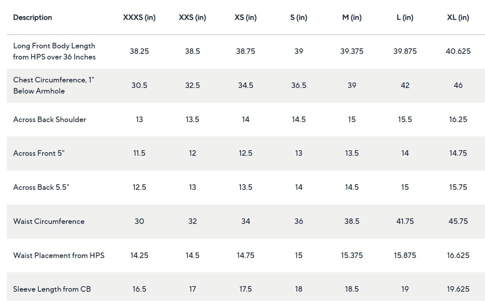485x302 pixels.
Task: Click the Long Front Body Length row label
Action: (54, 52)
